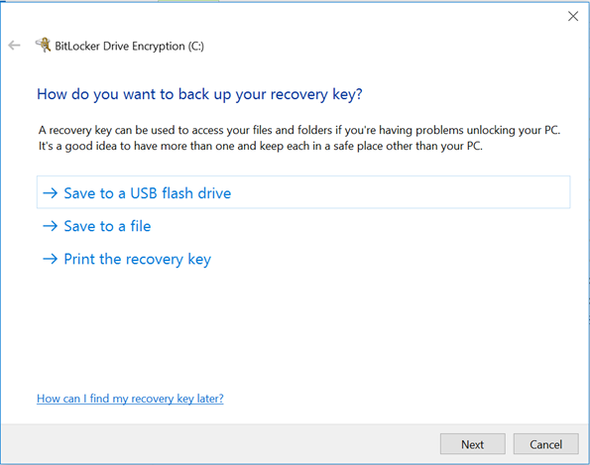This screenshot has height=465, width=590.
Task: Select Print the recovery key
Action: [138, 259]
